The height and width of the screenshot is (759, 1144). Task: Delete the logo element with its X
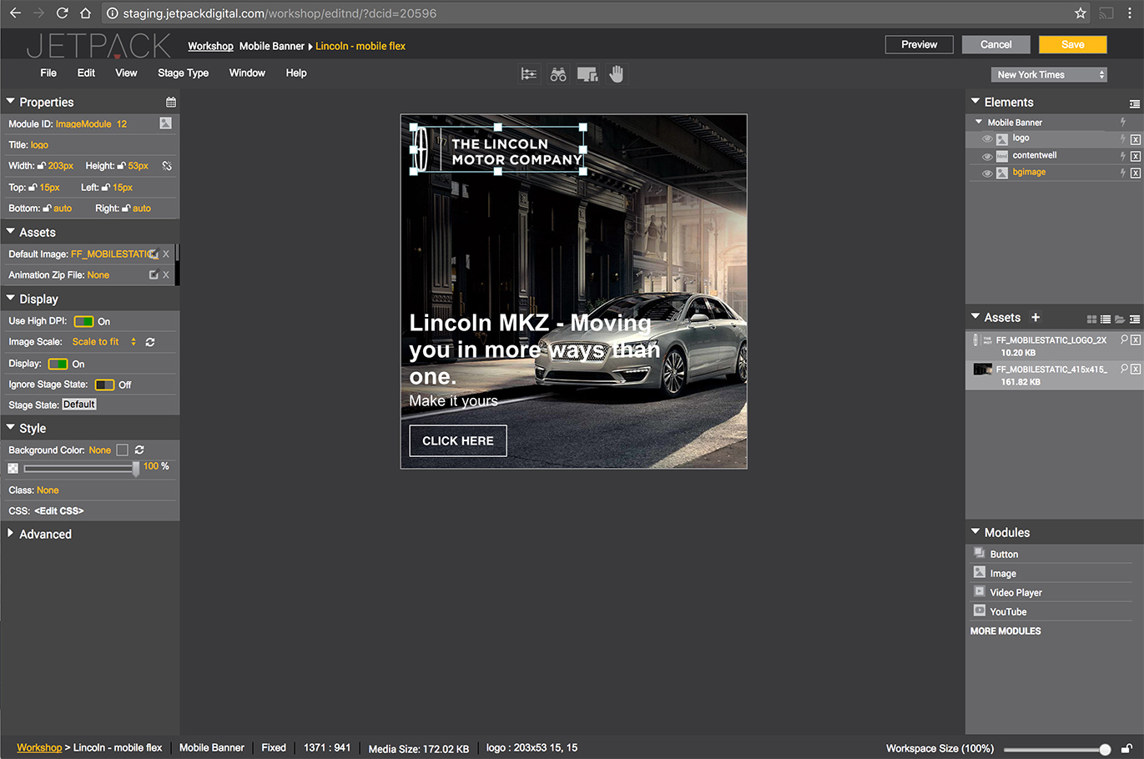1136,139
